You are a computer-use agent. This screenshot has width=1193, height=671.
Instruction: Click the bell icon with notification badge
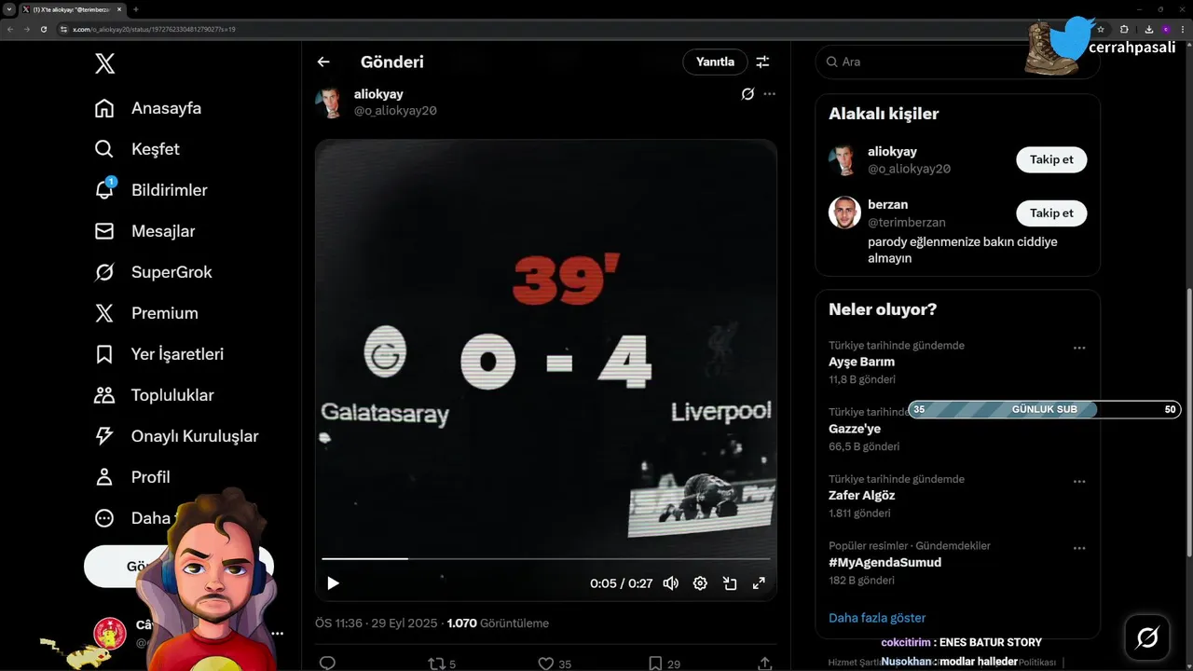point(104,189)
